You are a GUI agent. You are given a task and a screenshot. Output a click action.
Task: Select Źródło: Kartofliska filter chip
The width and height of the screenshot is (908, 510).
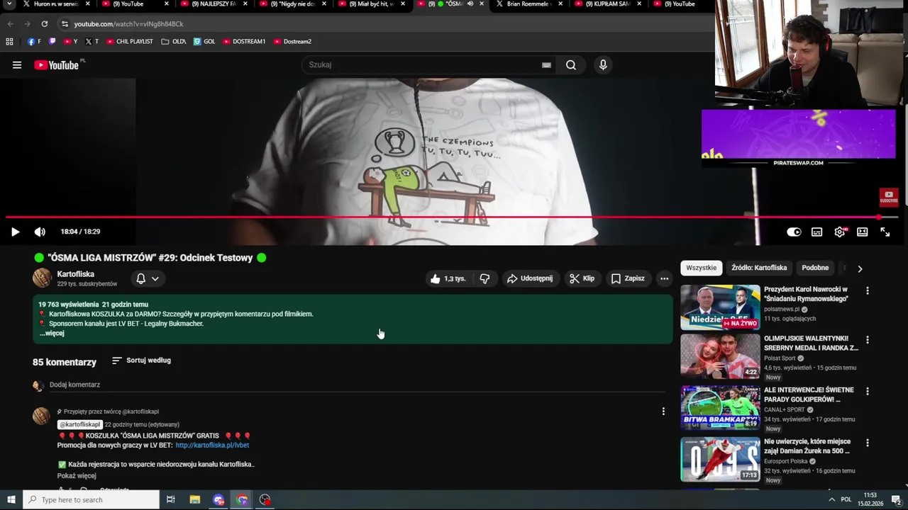759,268
